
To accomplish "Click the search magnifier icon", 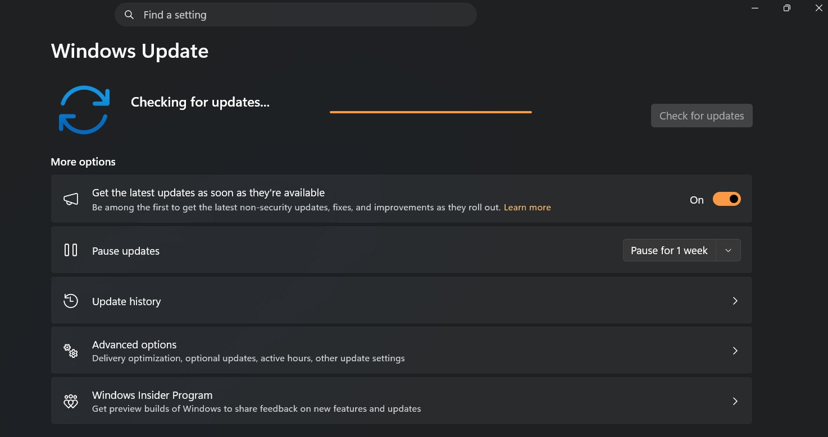I will pos(129,15).
